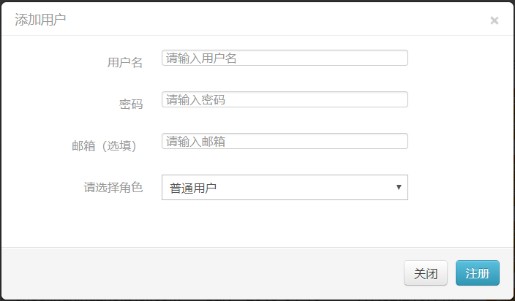515x301 pixels.
Task: Select the 邮箱 optional input field
Action: point(284,142)
